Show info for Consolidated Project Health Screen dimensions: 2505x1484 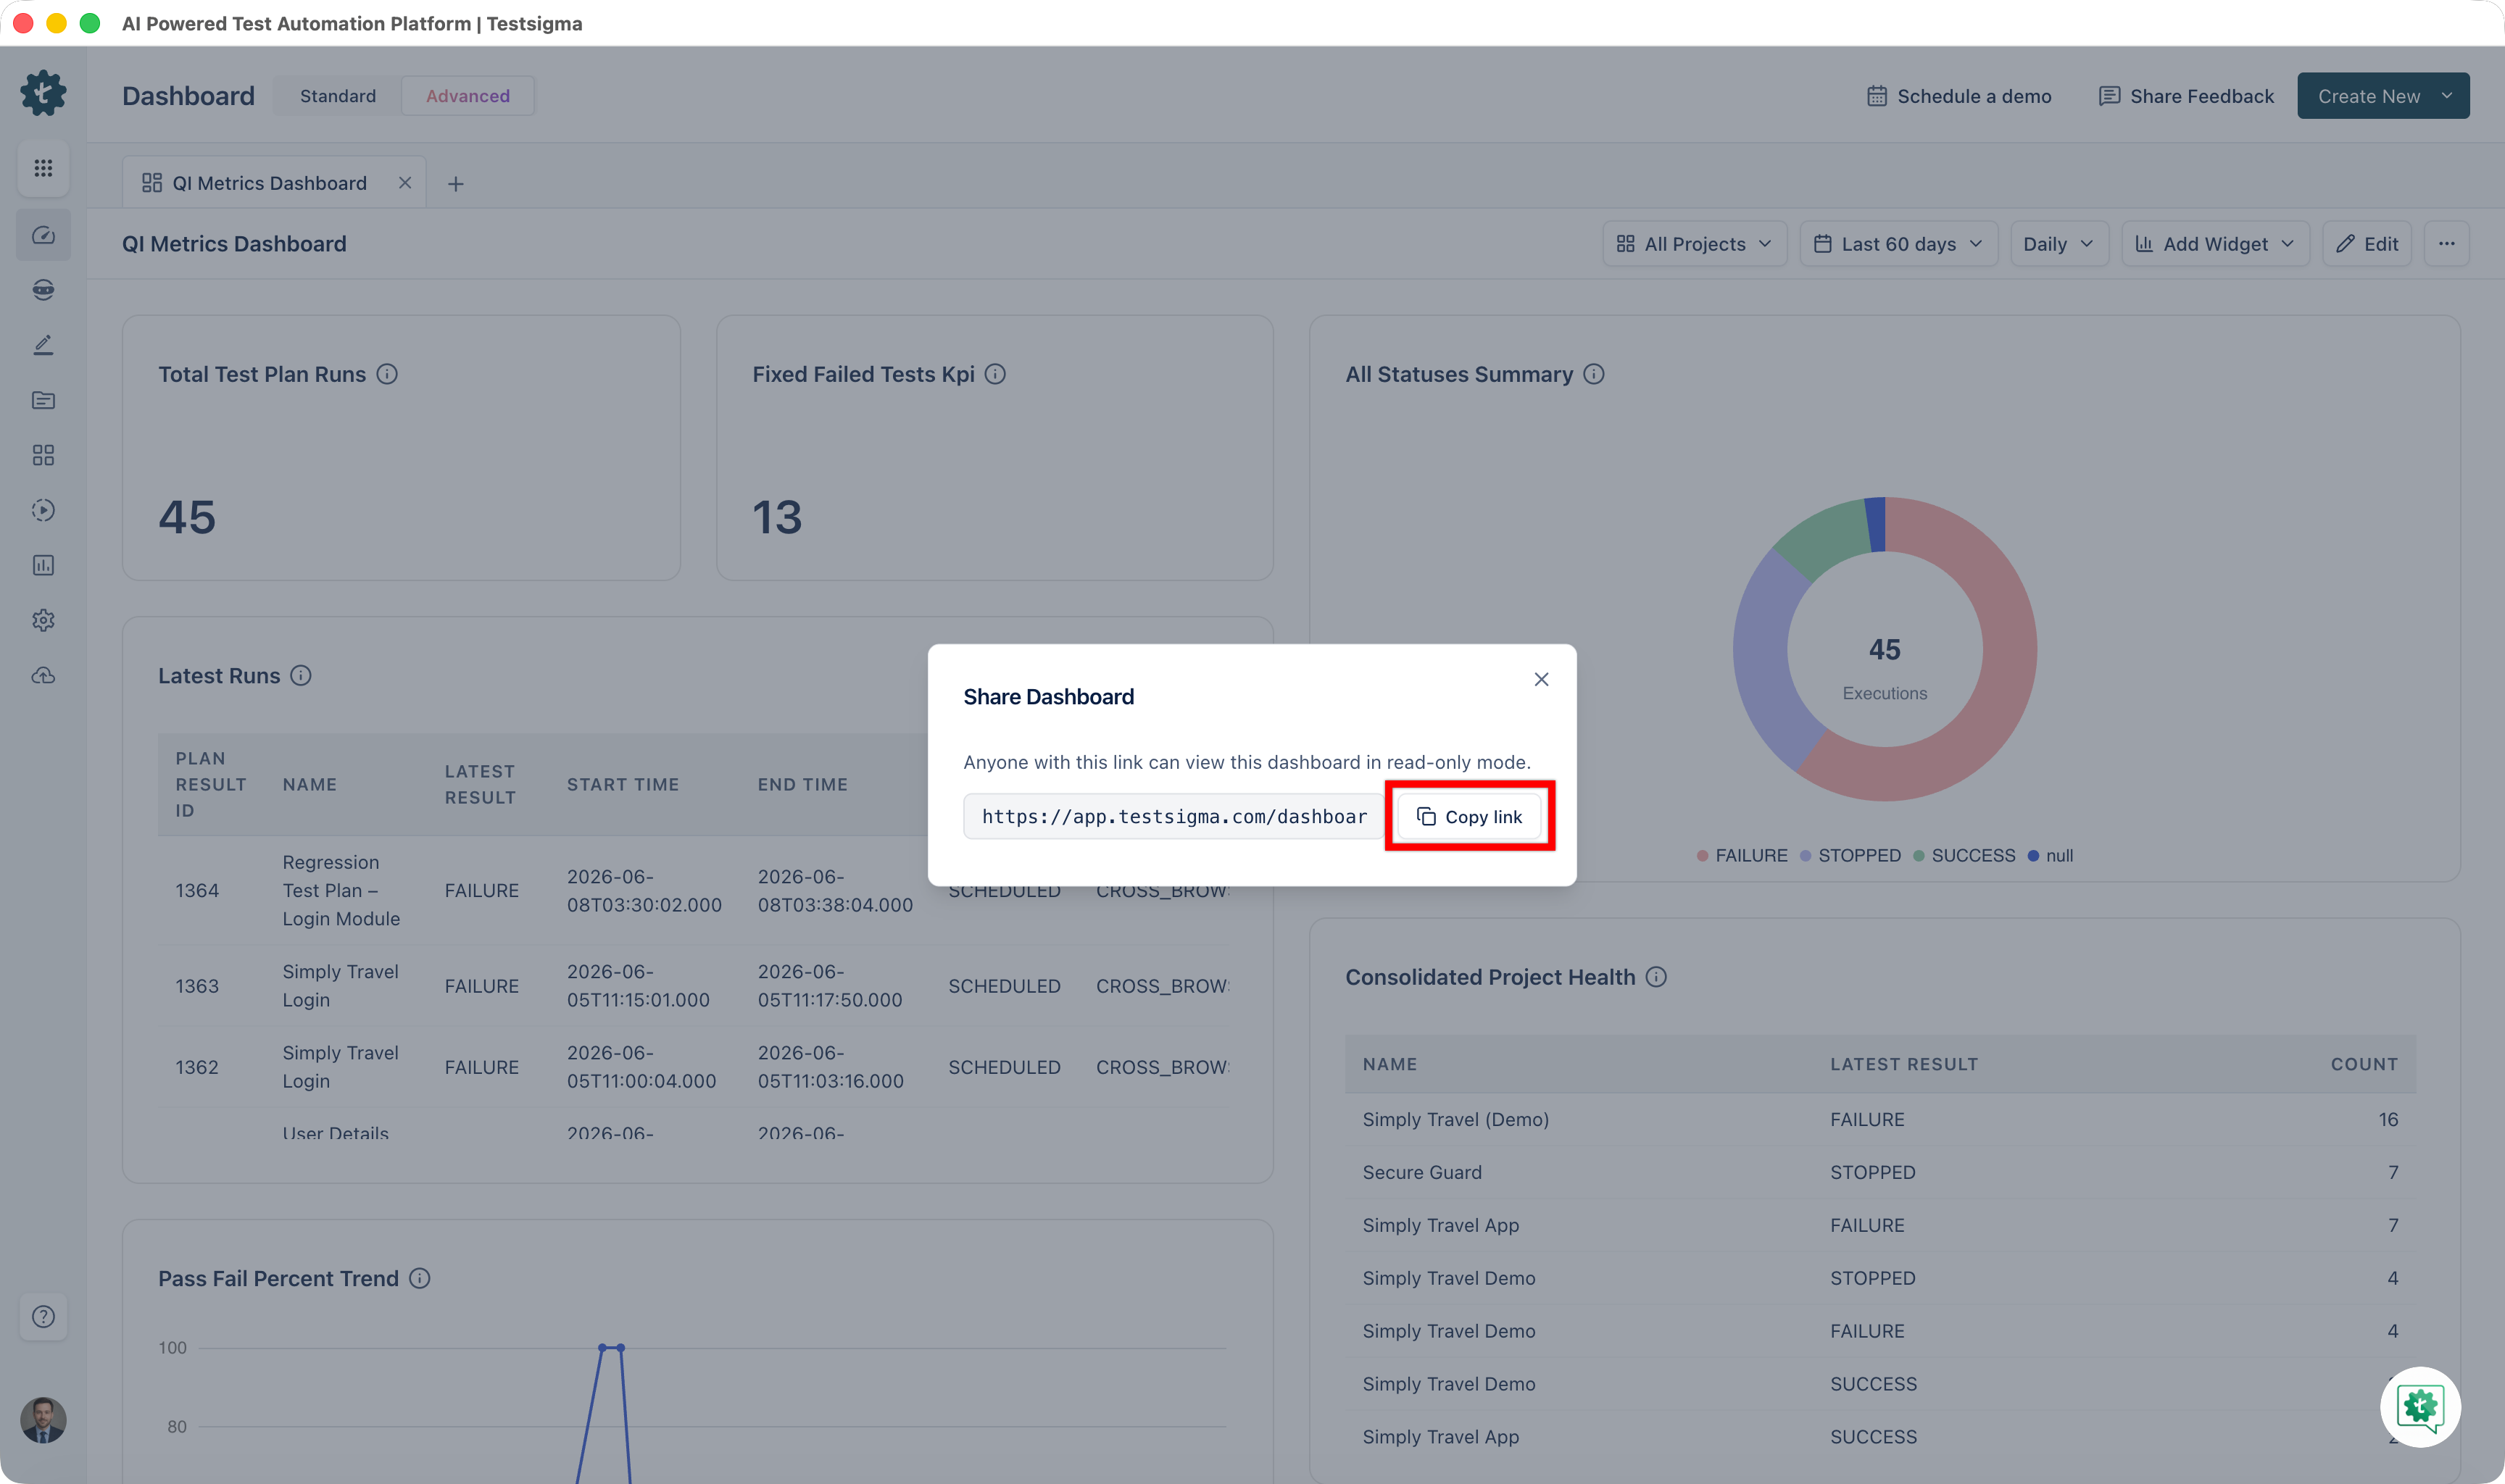pyautogui.click(x=1656, y=977)
